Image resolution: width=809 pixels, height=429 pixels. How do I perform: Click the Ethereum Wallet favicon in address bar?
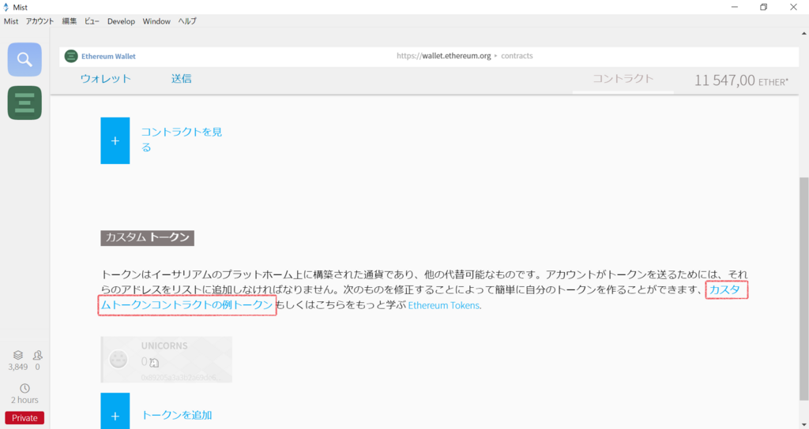71,56
